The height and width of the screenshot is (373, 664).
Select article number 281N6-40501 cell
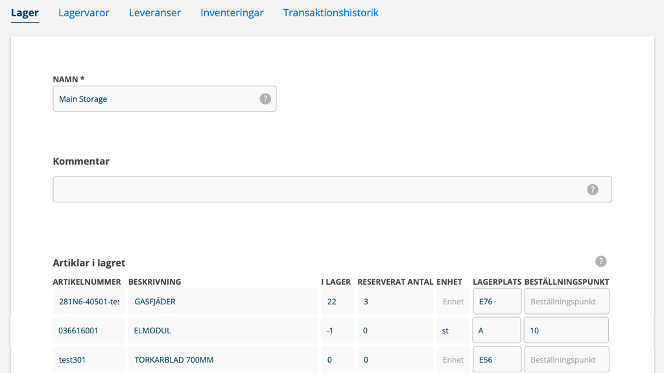tap(89, 302)
